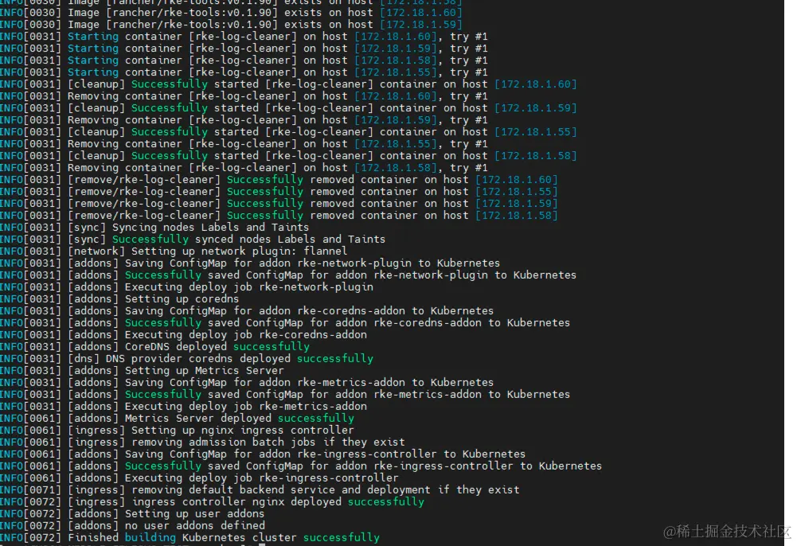Click the rke-tools image exists line for host 172.18.1.60

tap(231, 12)
